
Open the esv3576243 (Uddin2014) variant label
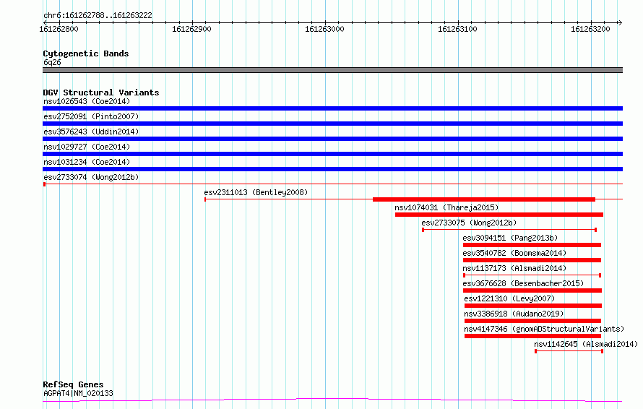(x=91, y=132)
